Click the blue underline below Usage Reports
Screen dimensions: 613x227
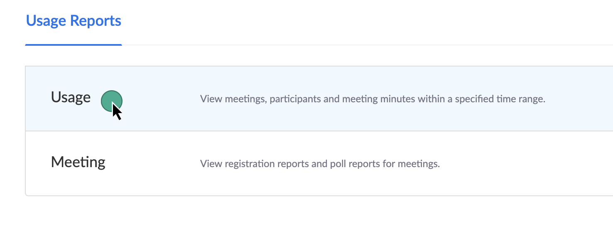[x=74, y=44]
